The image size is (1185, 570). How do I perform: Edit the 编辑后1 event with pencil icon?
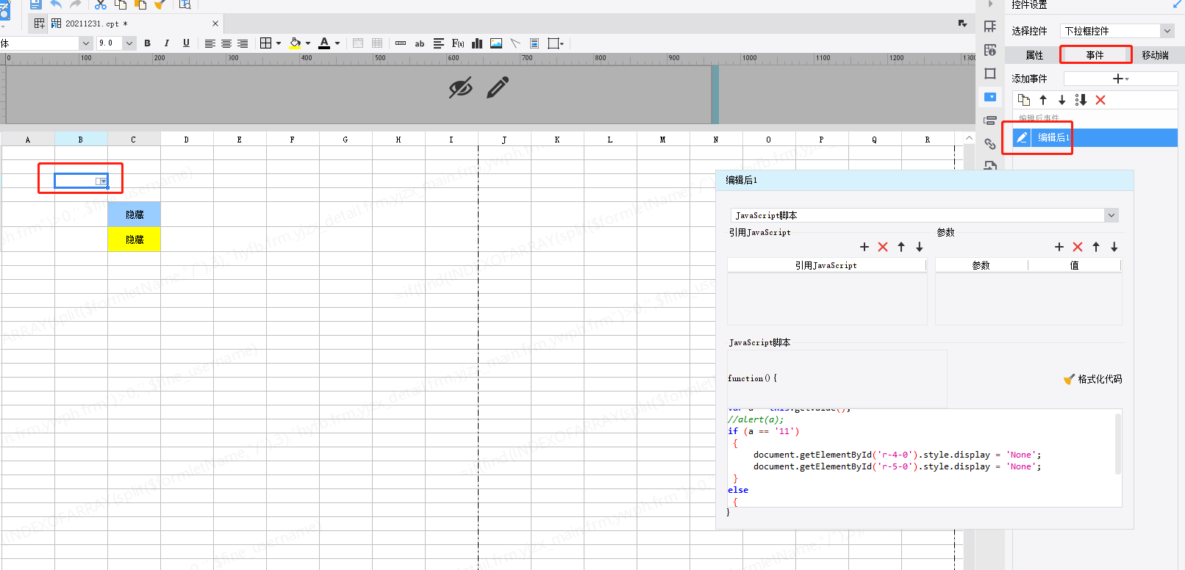click(x=1022, y=137)
